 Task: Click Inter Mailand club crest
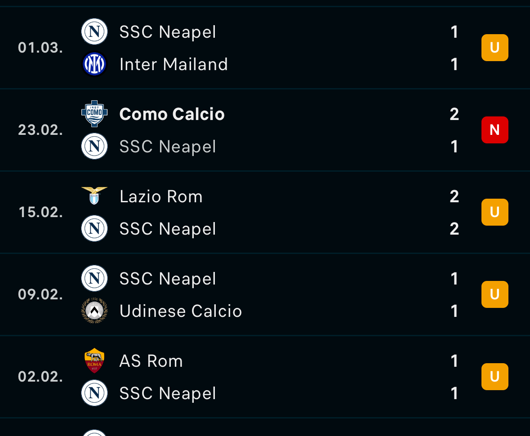94,64
